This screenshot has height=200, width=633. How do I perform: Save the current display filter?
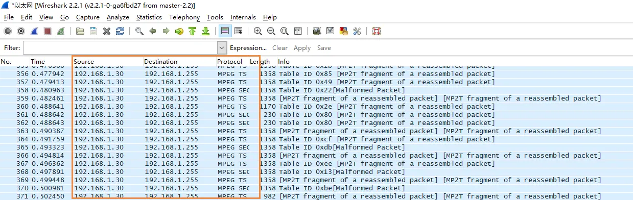click(x=324, y=48)
